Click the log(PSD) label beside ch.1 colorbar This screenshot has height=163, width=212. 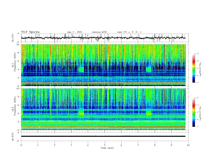point(200,70)
